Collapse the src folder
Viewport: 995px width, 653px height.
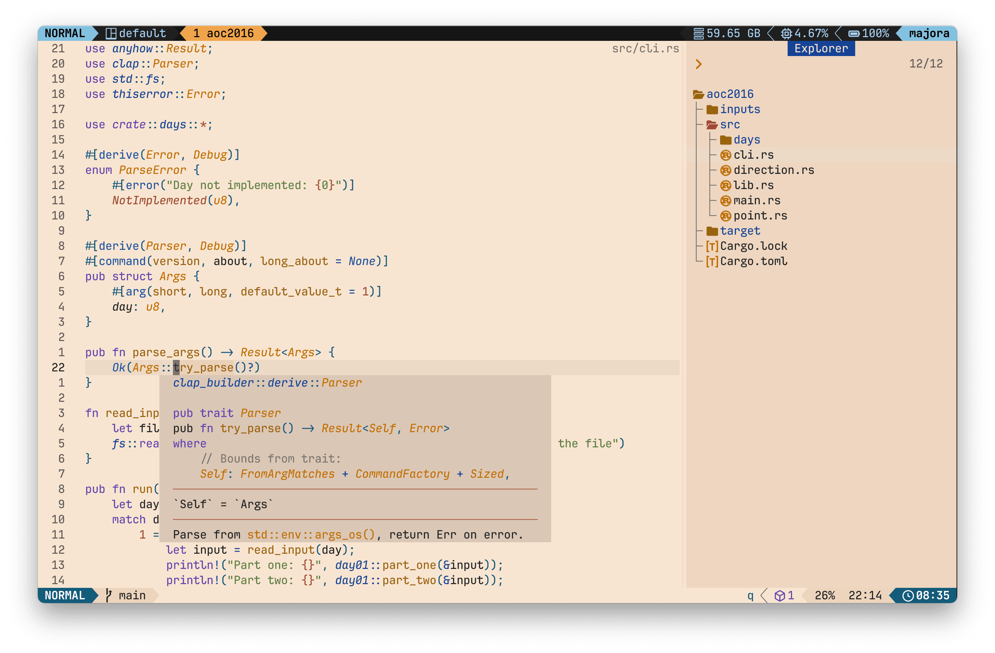coord(730,125)
